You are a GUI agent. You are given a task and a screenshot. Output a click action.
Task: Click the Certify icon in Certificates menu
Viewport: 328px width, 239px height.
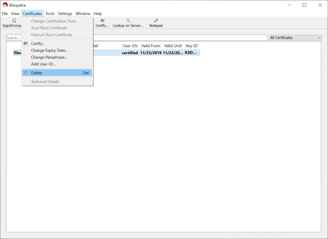[x=26, y=44]
